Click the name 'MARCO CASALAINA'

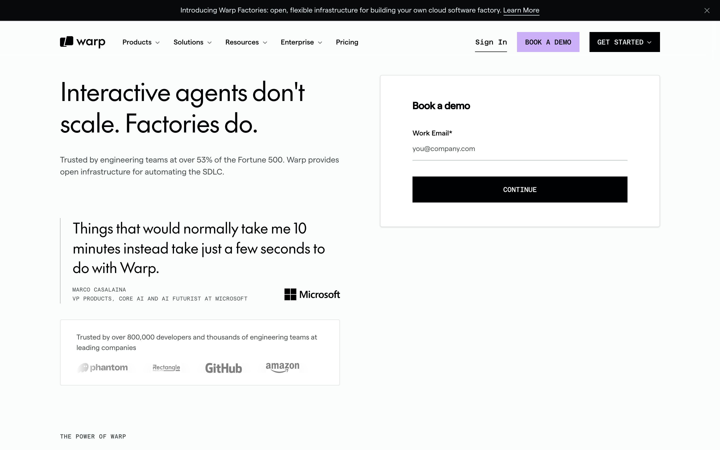click(x=99, y=289)
